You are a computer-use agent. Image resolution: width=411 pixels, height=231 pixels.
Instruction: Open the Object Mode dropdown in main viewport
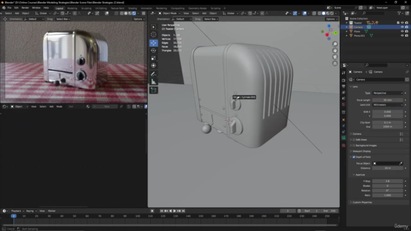click(170, 13)
